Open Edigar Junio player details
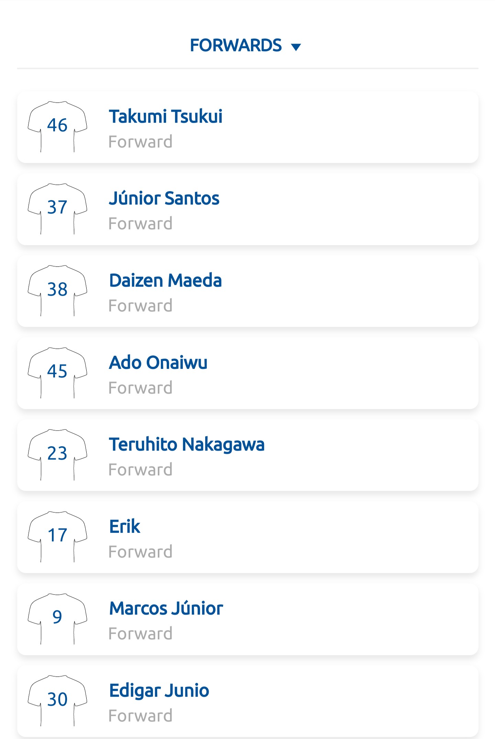Viewport: 495px width, 739px height. point(159,691)
